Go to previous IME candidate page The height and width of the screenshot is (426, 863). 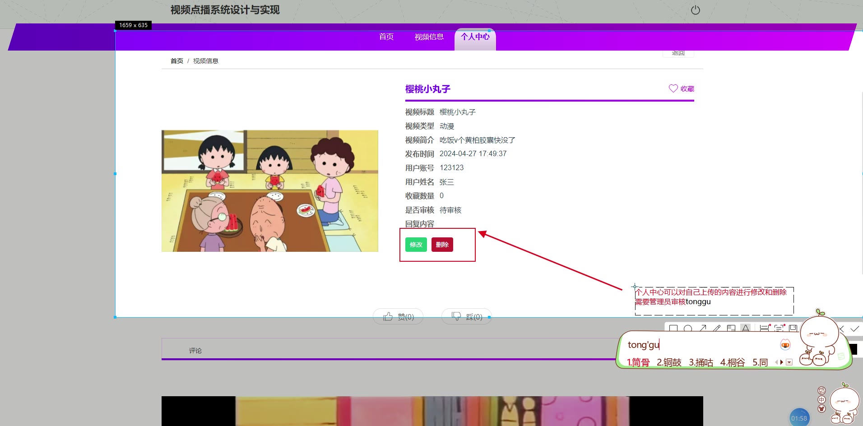(x=776, y=362)
